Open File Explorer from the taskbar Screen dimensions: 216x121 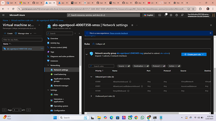(99, 118)
